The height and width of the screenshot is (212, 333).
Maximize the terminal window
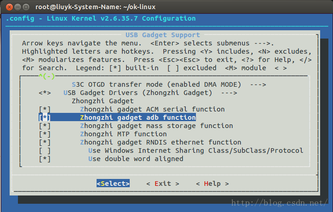point(26,7)
